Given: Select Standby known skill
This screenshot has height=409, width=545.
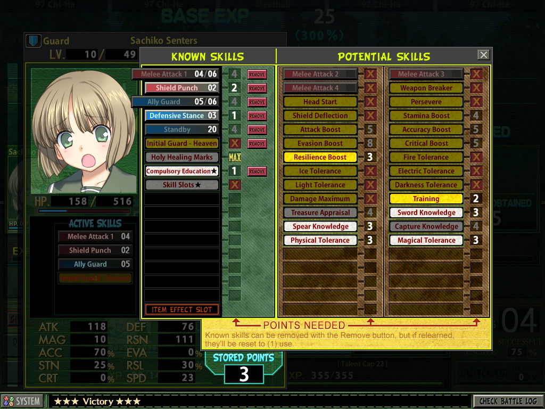Looking at the screenshot, I should tap(182, 129).
